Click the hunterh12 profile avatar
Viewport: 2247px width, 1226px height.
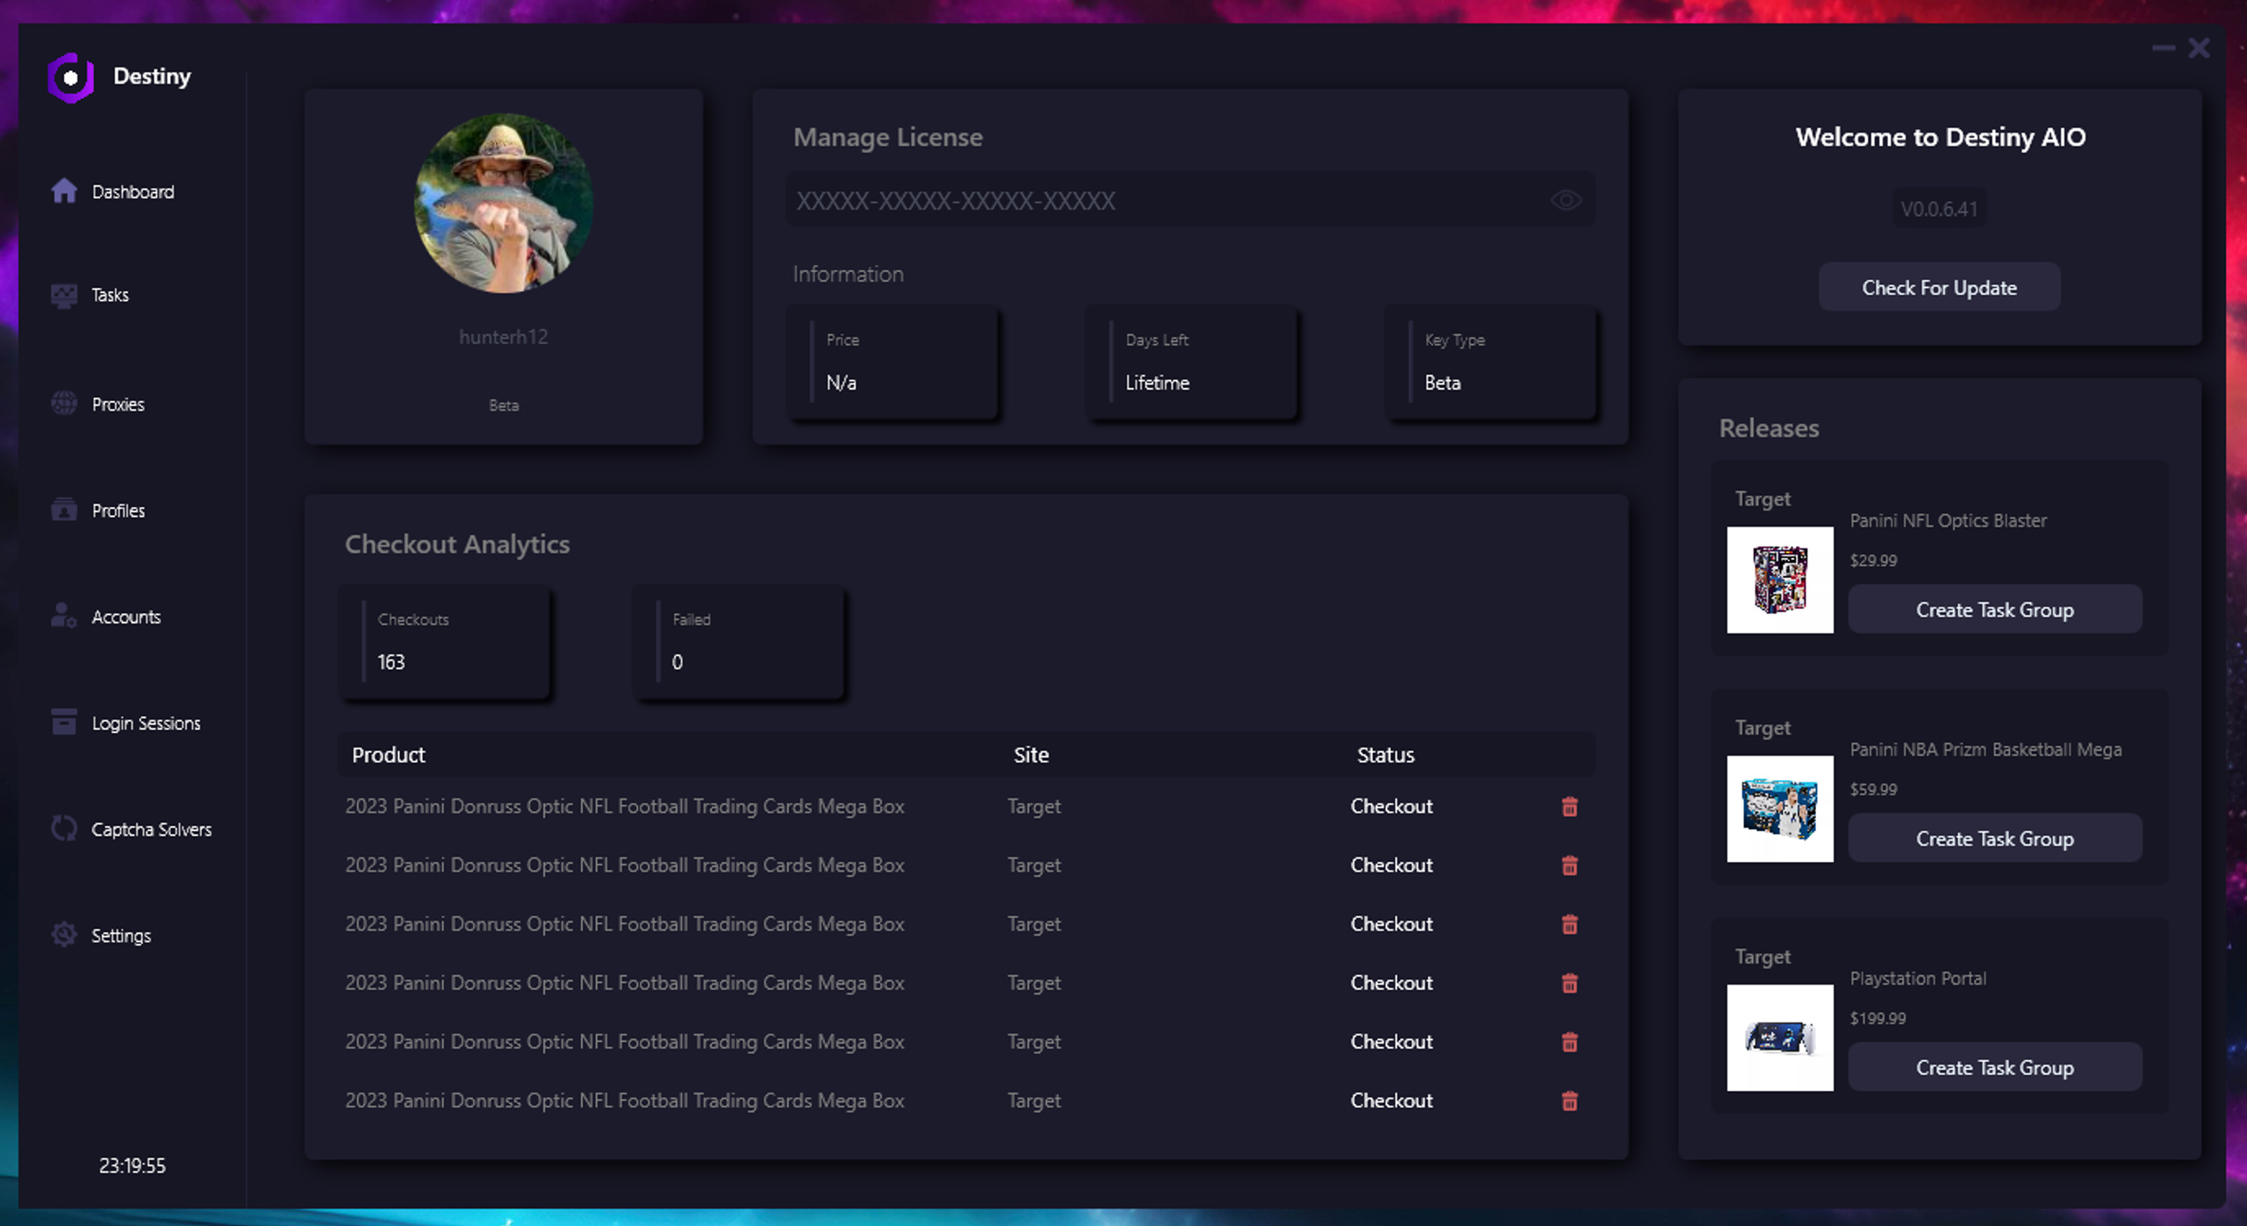point(503,203)
